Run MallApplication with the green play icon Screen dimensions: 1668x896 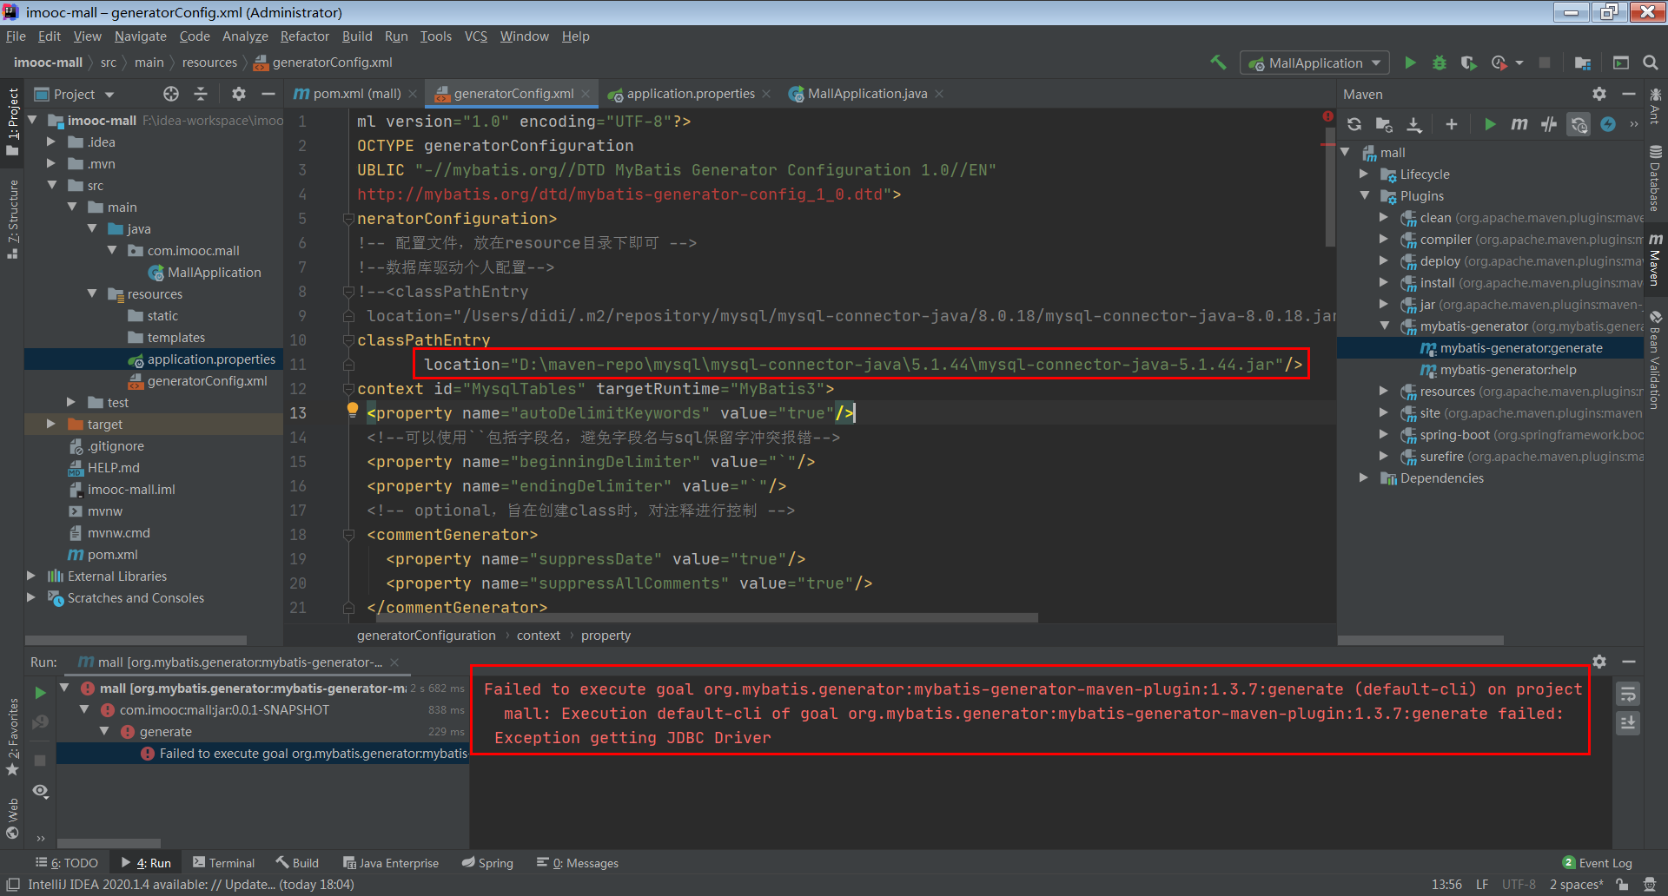1410,63
